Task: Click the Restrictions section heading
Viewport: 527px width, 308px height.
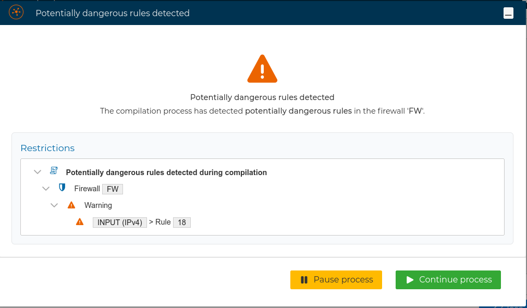Action: tap(47, 148)
